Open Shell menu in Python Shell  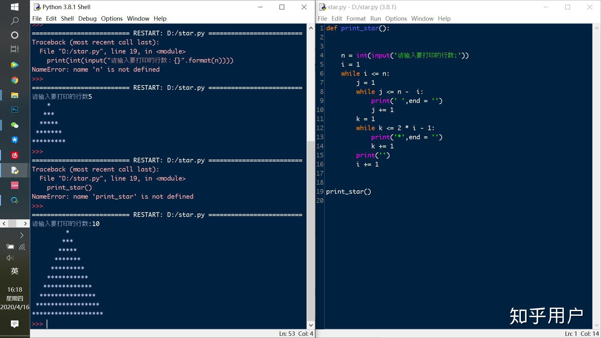point(67,18)
